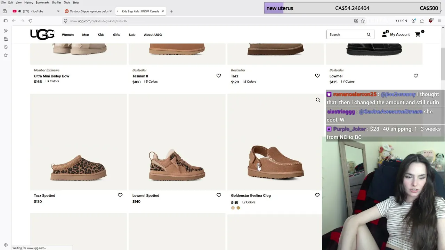Open the Profiles menu
This screenshot has height=250, width=445.
click(x=57, y=2)
